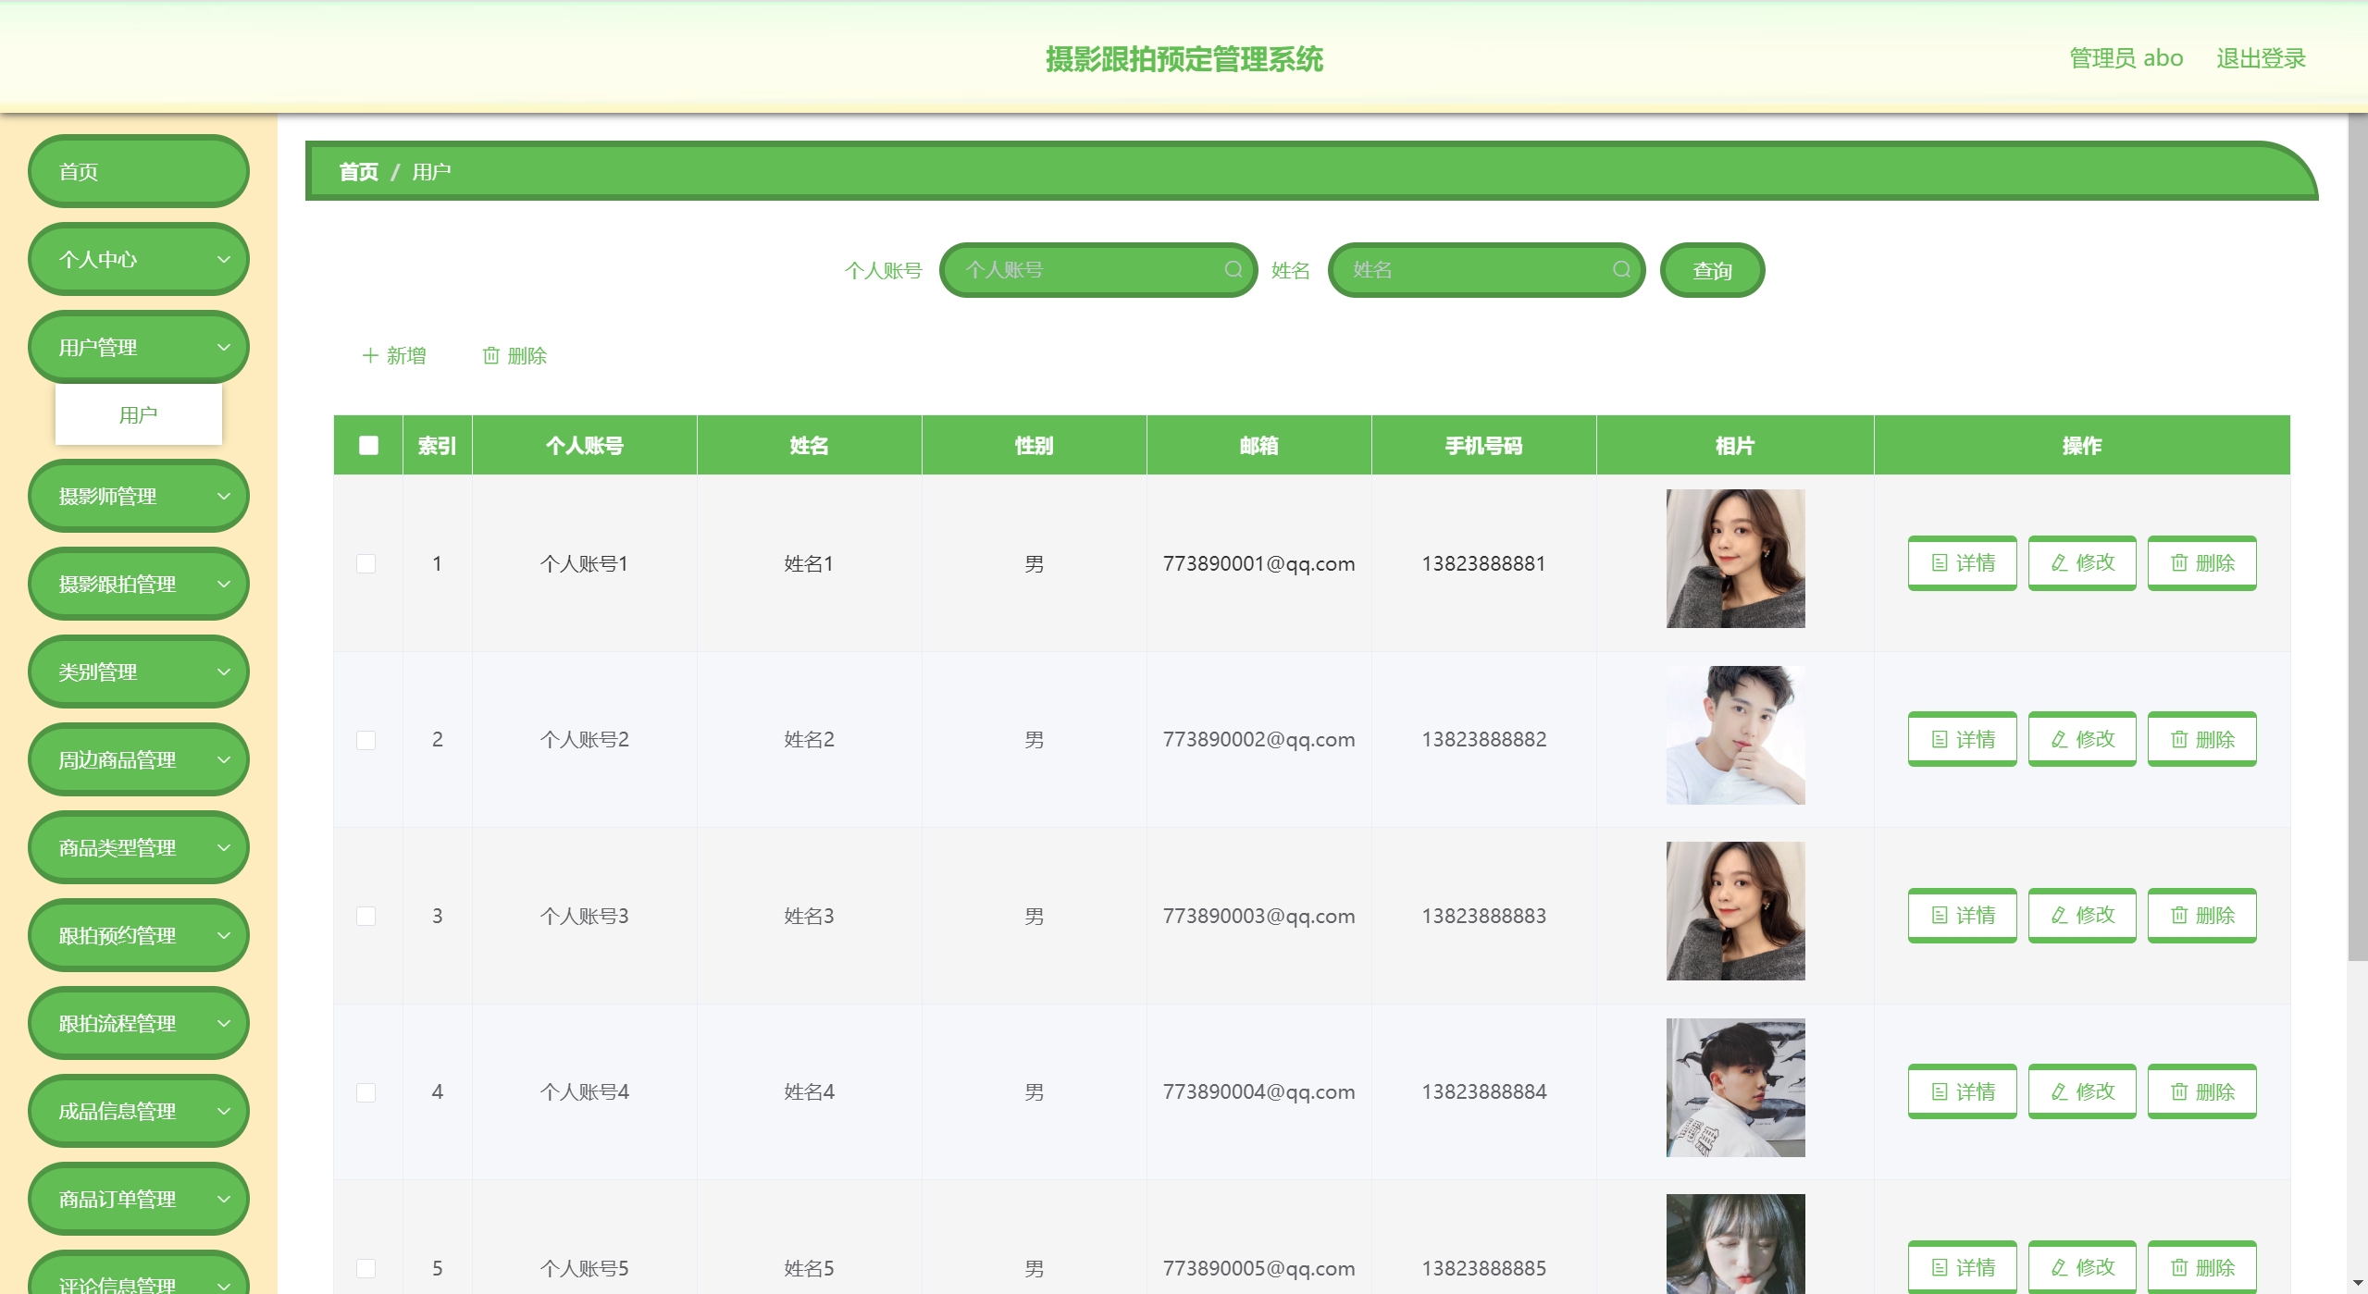Click the 查询 search button
Image resolution: width=2368 pixels, height=1294 pixels.
(1712, 270)
